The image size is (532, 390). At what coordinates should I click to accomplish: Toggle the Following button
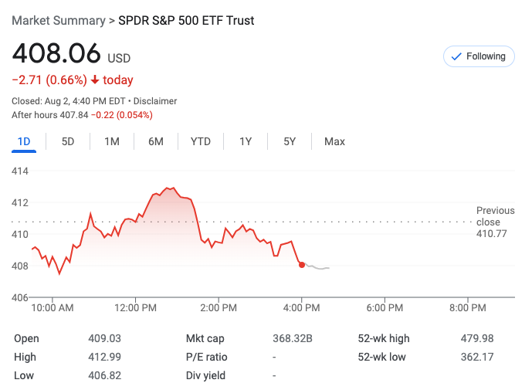point(479,56)
